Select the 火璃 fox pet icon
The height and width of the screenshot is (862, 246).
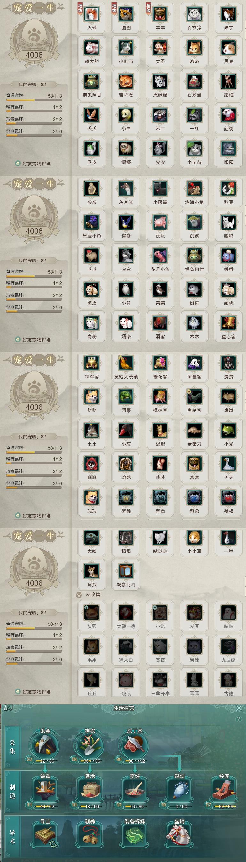pos(92,14)
